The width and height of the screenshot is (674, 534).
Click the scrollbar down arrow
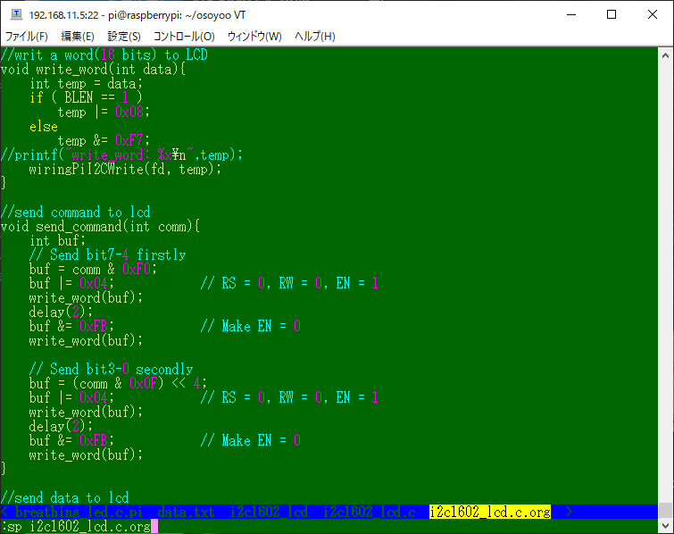click(x=665, y=525)
